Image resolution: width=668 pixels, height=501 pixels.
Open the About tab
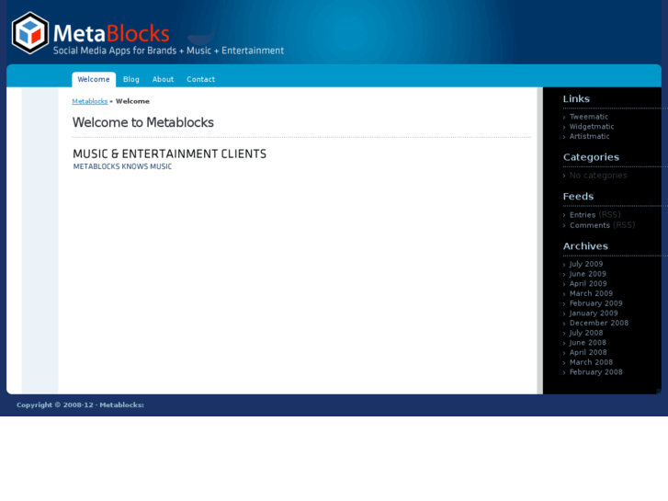point(163,79)
